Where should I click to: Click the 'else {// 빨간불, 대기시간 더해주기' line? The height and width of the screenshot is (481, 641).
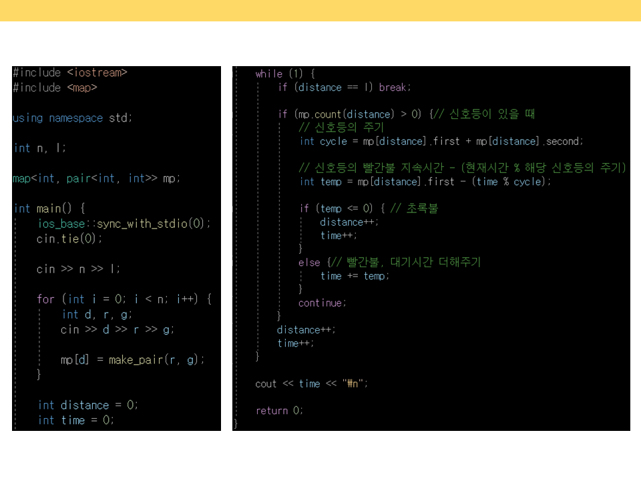389,262
